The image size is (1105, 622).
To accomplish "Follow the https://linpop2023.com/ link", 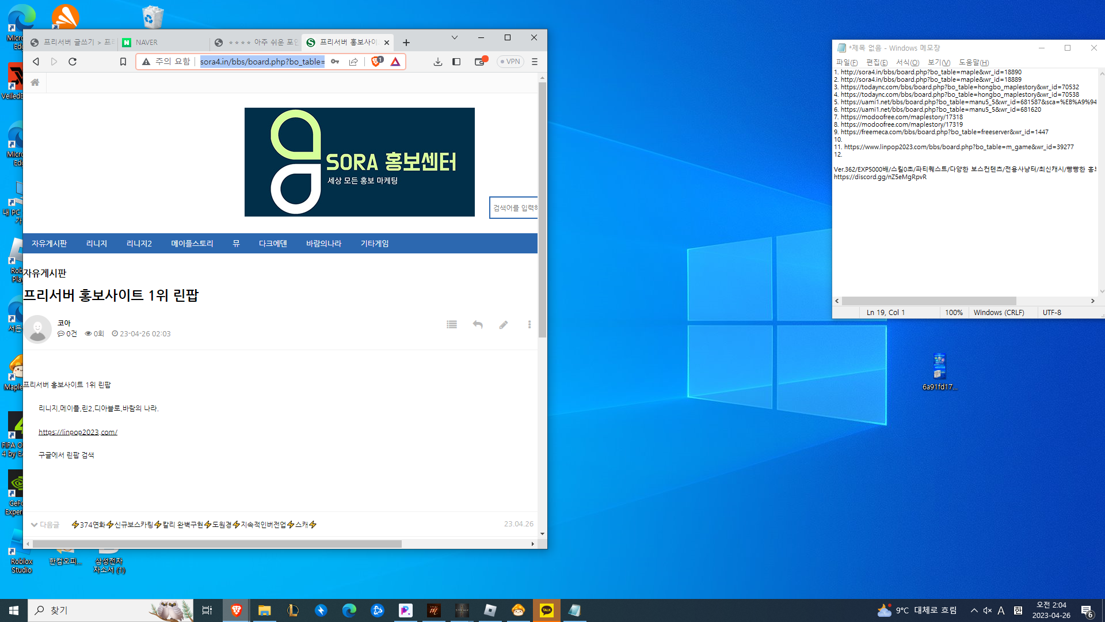I will click(x=78, y=432).
